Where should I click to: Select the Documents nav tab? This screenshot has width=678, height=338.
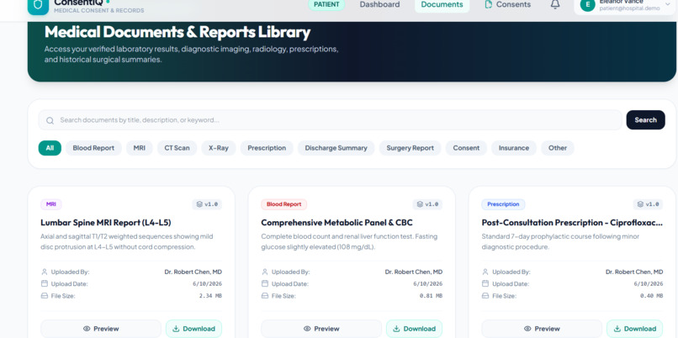(442, 5)
